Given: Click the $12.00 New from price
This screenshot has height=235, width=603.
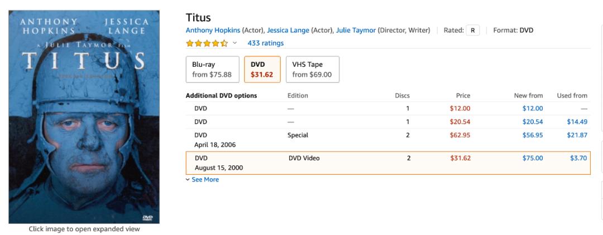Looking at the screenshot, I should (532, 109).
